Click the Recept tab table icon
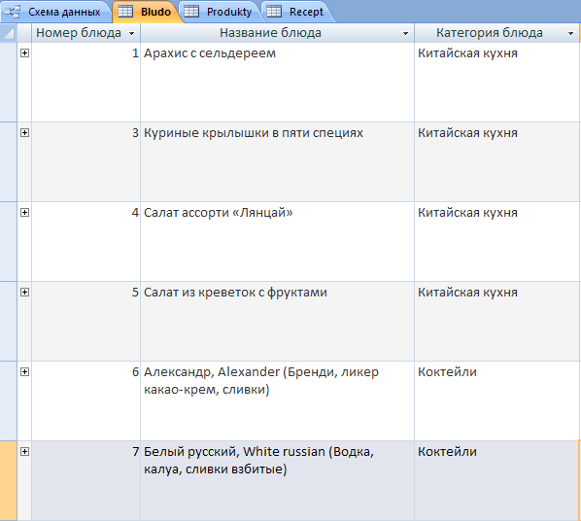Image resolution: width=581 pixels, height=521 pixels. 274,12
